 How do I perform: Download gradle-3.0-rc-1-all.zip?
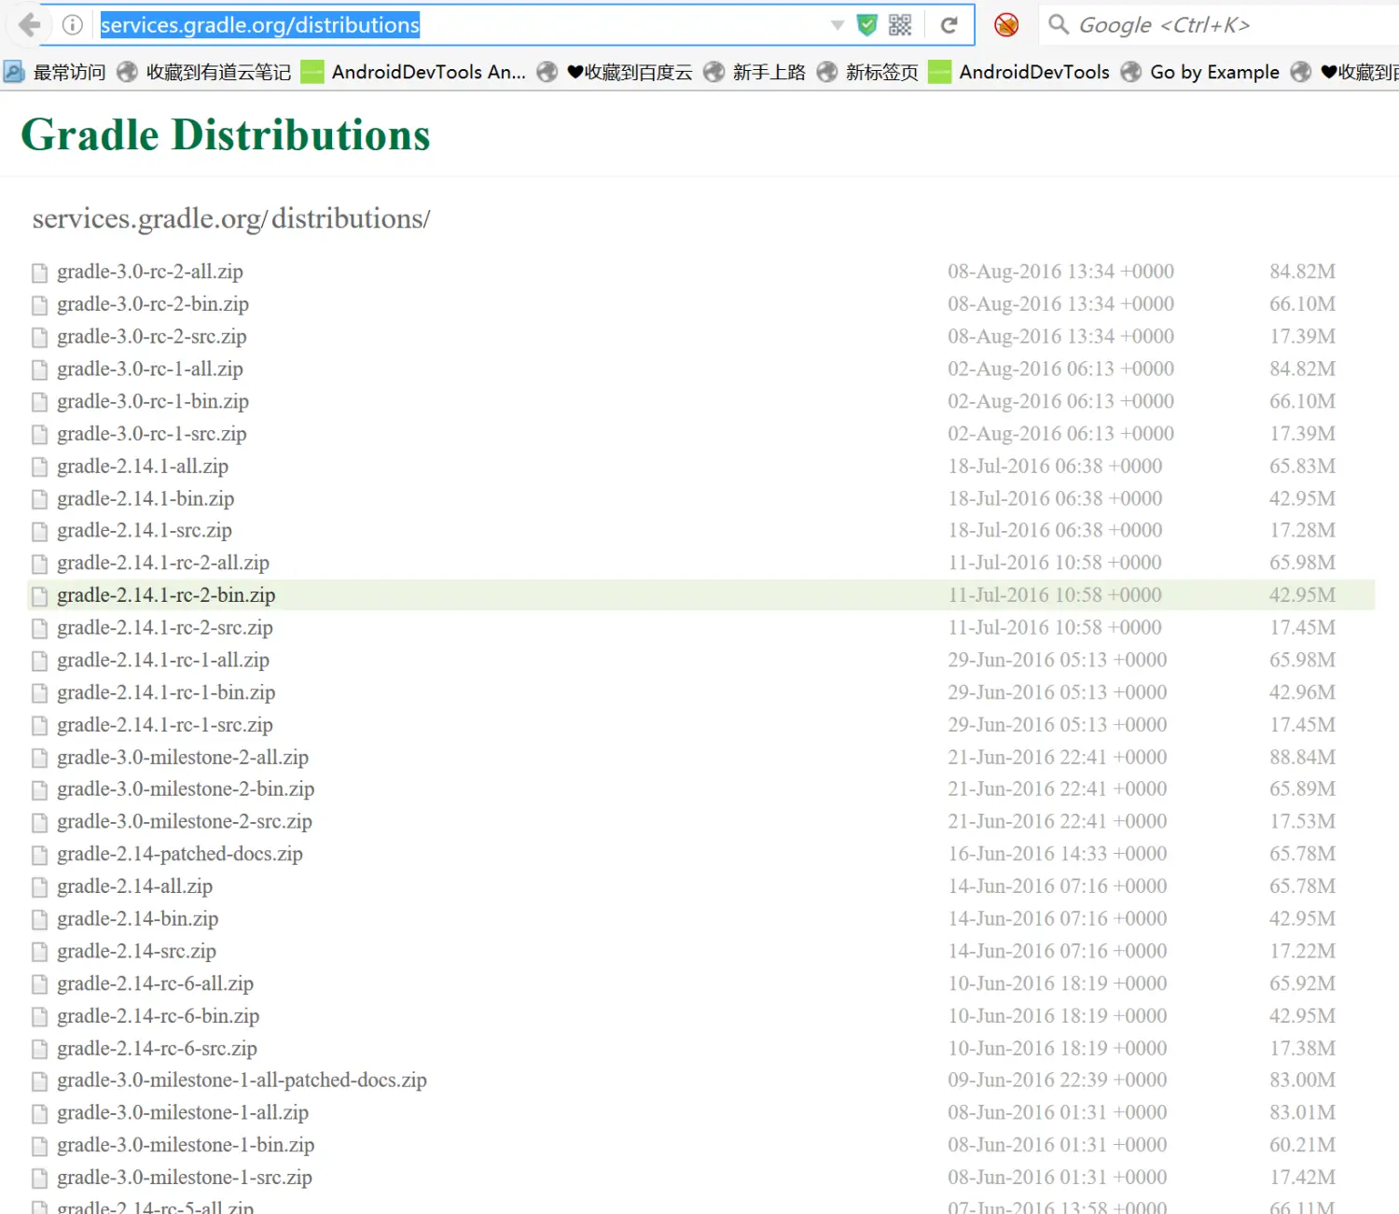(x=150, y=369)
